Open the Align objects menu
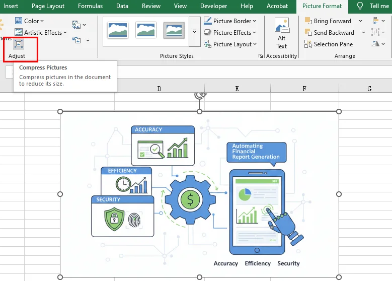Screen dimensions: 392x281 378,21
